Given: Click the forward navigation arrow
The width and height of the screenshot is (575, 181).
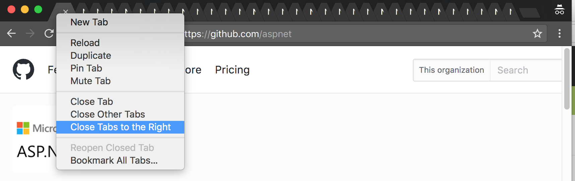Looking at the screenshot, I should (x=30, y=33).
